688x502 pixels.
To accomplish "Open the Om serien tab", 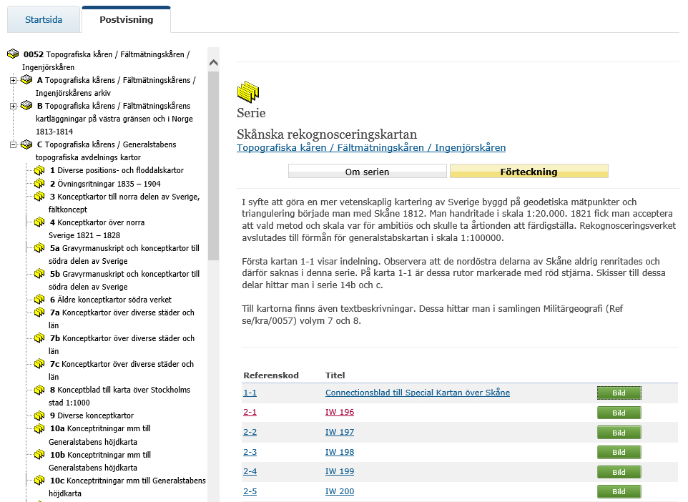I will (x=368, y=172).
